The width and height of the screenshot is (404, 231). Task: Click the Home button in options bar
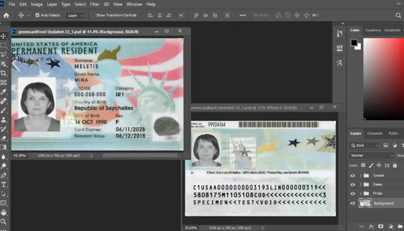coord(6,15)
